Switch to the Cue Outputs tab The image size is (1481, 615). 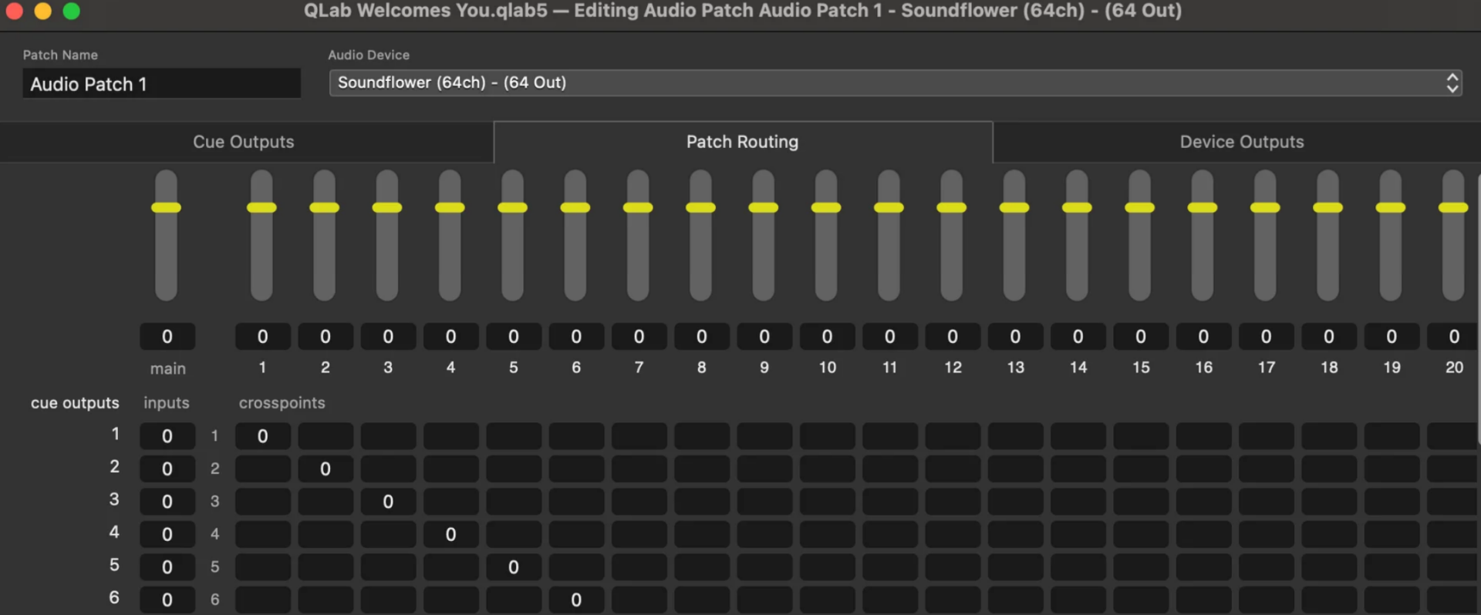(244, 142)
